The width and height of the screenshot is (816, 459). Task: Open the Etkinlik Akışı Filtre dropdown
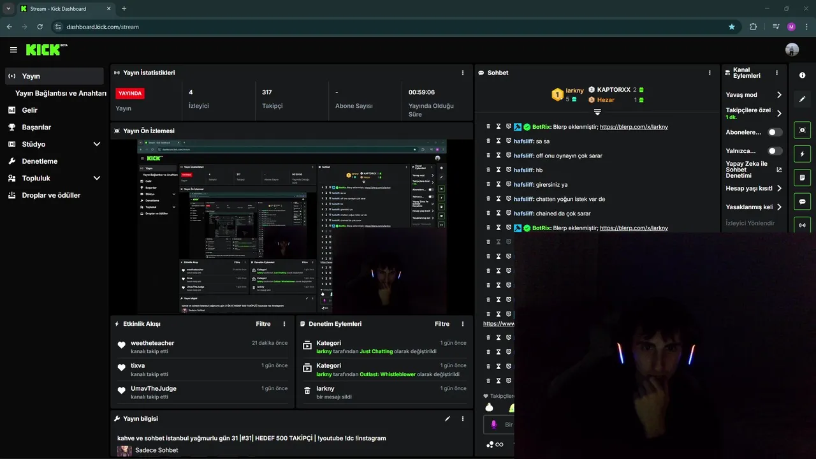(263, 324)
